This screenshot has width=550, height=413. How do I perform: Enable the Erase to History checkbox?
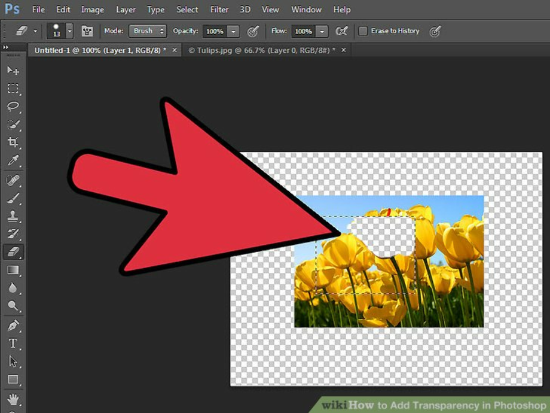[x=364, y=31]
